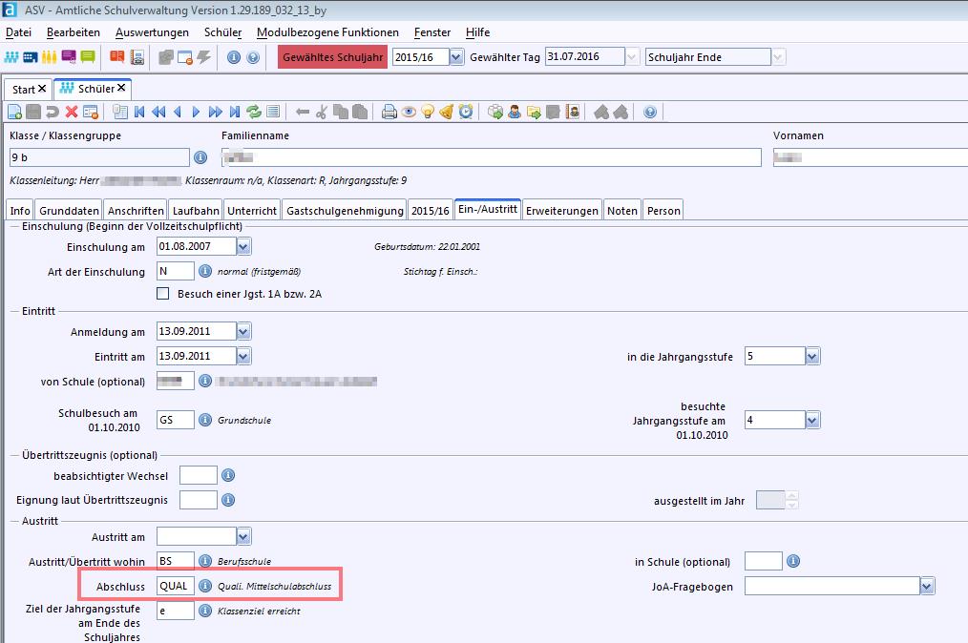The width and height of the screenshot is (968, 643).
Task: Click the green refresh arrows icon
Action: pos(254,112)
